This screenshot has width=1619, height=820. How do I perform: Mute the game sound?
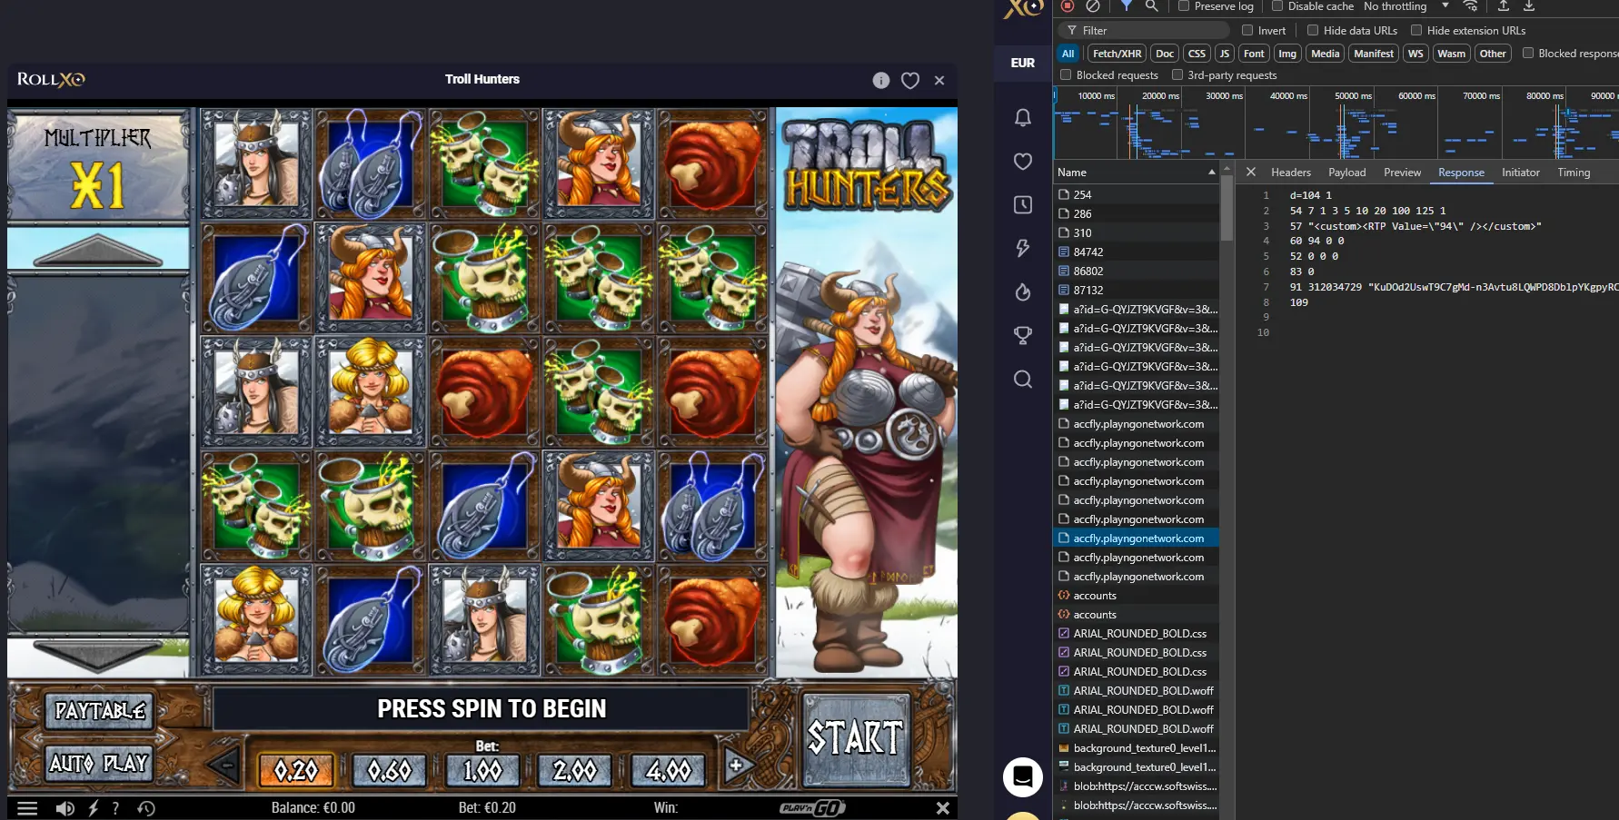(65, 807)
